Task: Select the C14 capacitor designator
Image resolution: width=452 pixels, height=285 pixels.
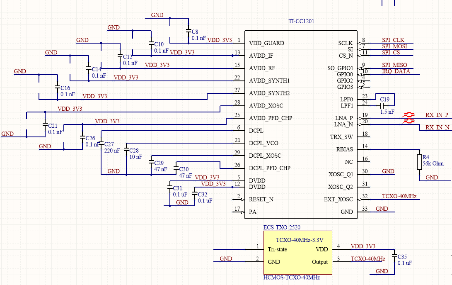Action: click(x=97, y=69)
